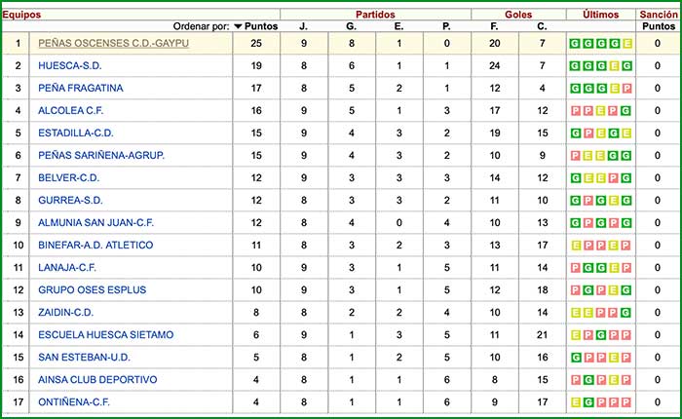Sort table by the J. column header
The width and height of the screenshot is (682, 419).
(303, 26)
